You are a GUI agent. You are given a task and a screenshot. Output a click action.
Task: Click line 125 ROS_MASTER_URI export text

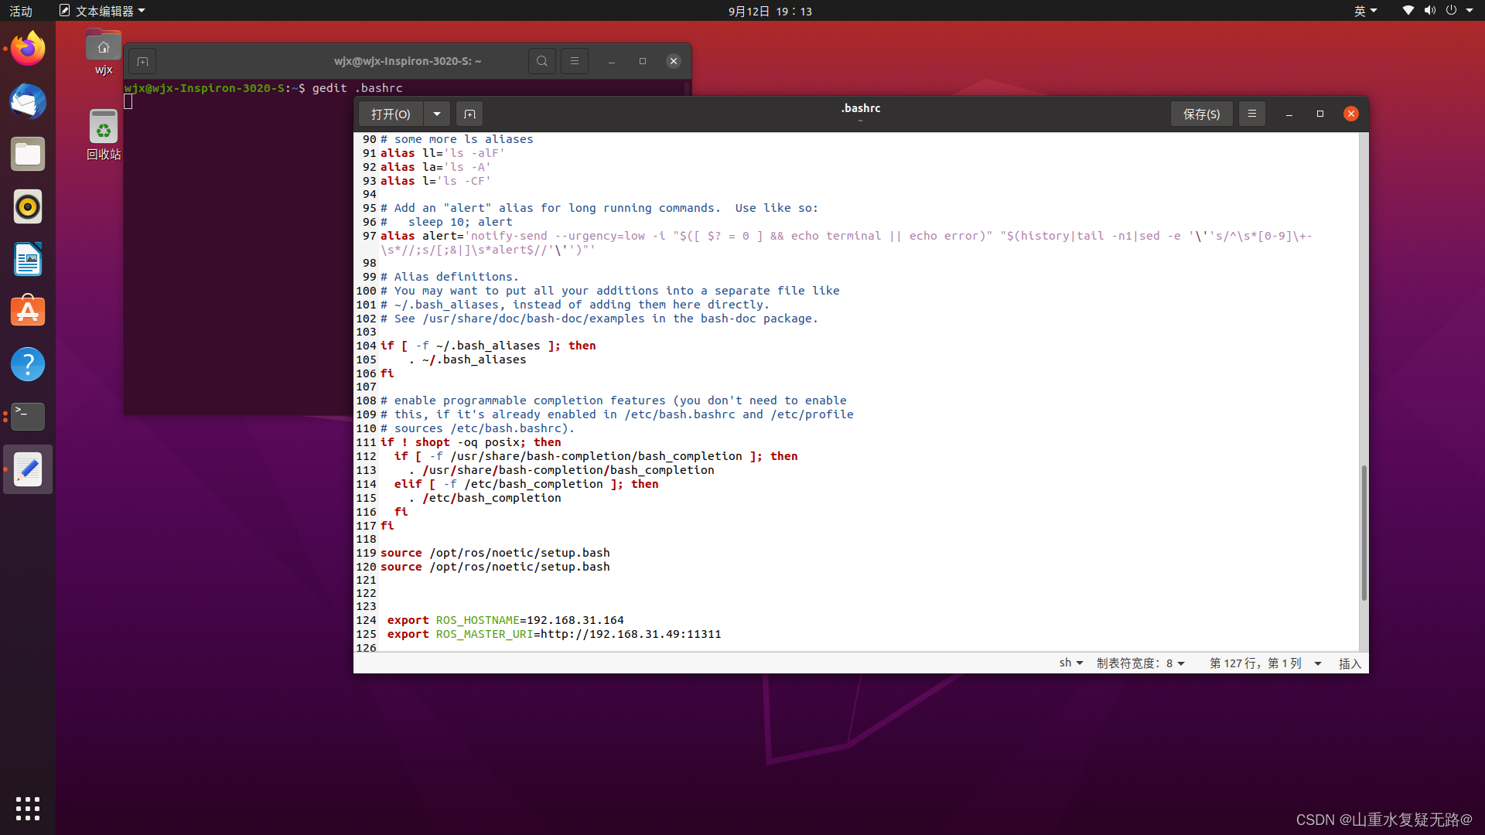[x=554, y=634]
